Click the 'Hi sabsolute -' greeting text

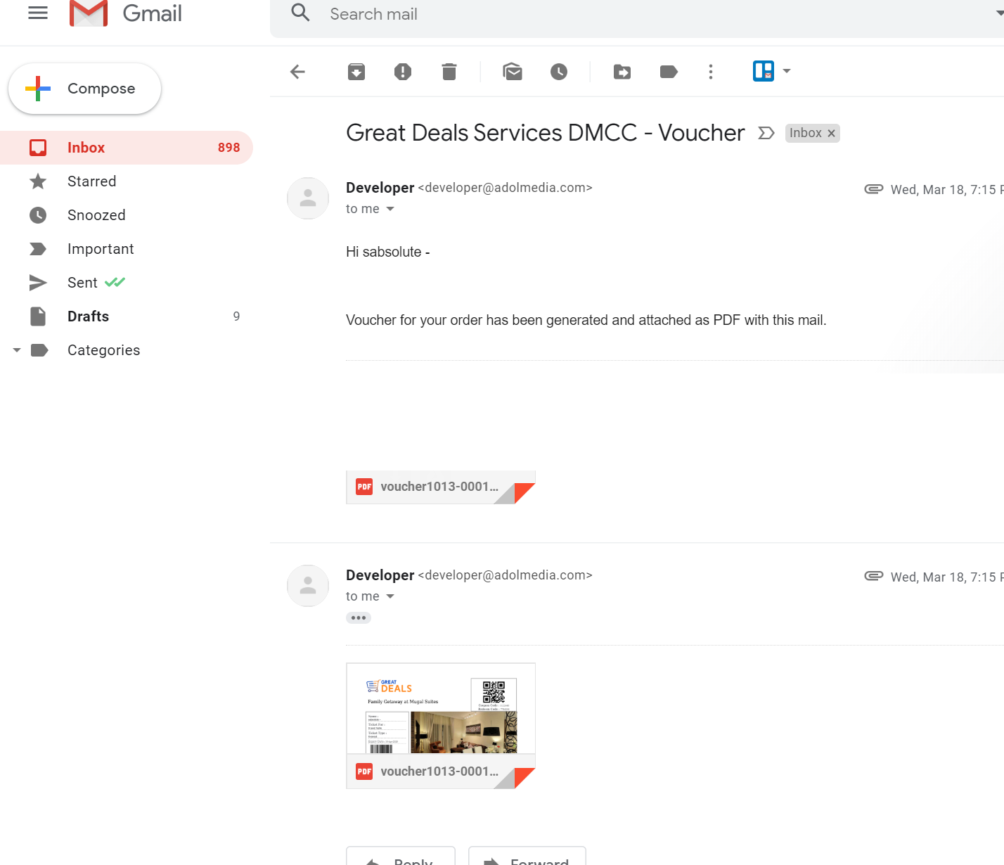tap(388, 252)
